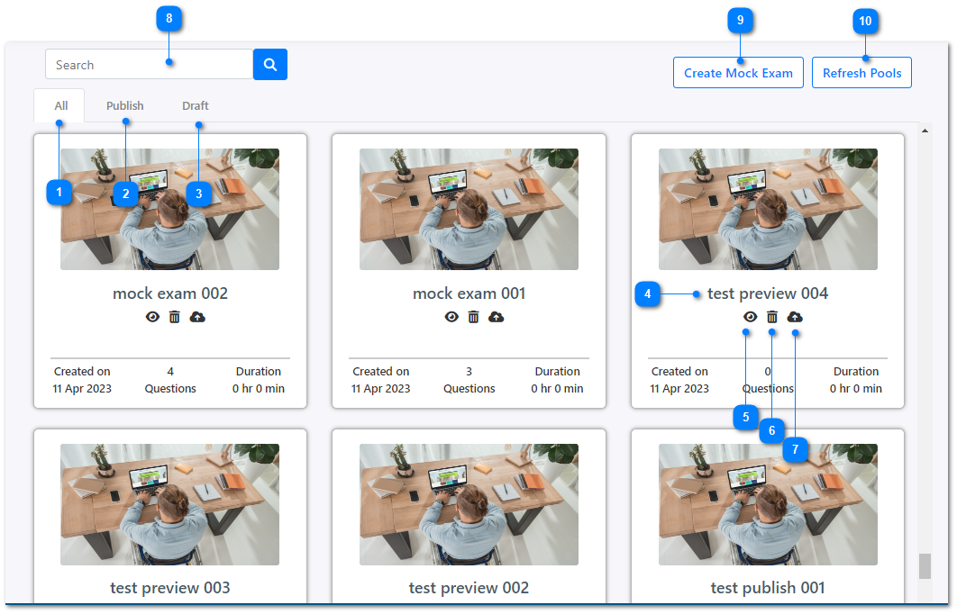The height and width of the screenshot is (614, 957).
Task: Switch to the All tab
Action: (x=60, y=106)
